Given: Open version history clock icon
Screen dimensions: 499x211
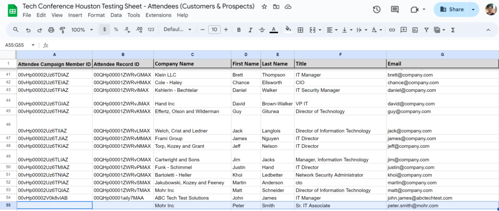Looking at the screenshot, I should (x=377, y=10).
